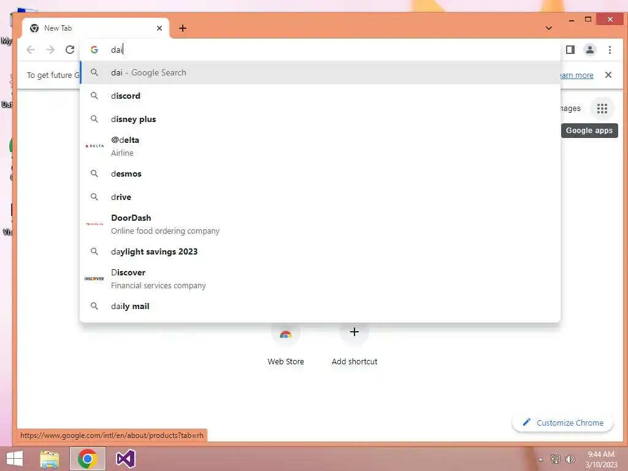
Task: Click the Chrome back arrow button
Action: pyautogui.click(x=31, y=50)
